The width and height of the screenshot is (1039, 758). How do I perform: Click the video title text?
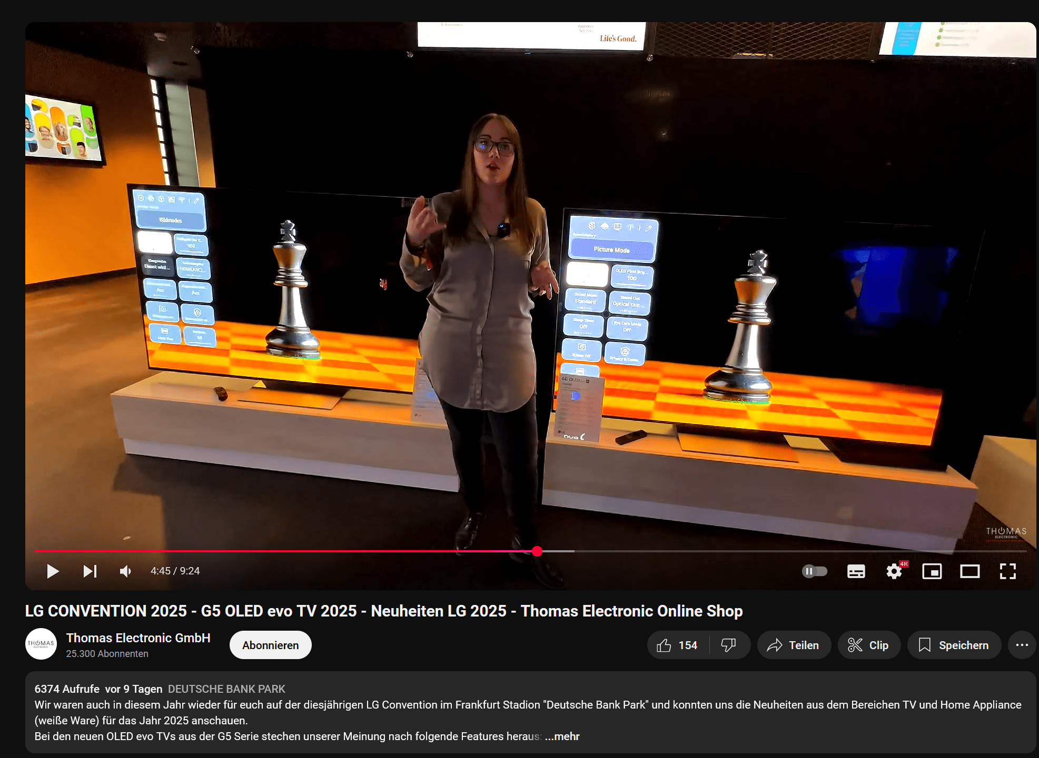383,611
